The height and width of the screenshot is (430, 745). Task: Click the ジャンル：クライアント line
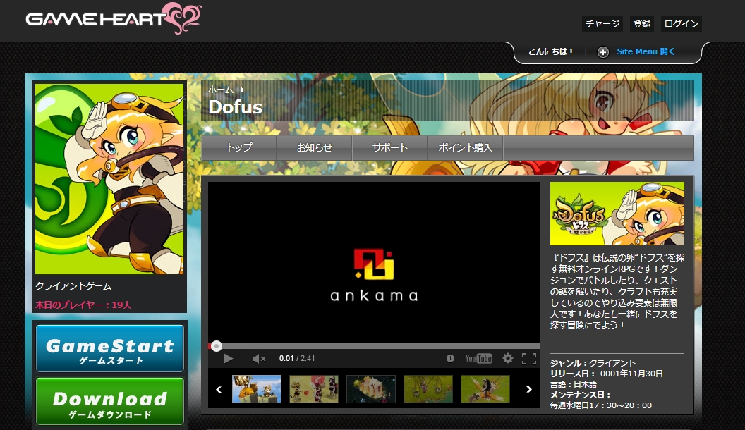tap(593, 363)
